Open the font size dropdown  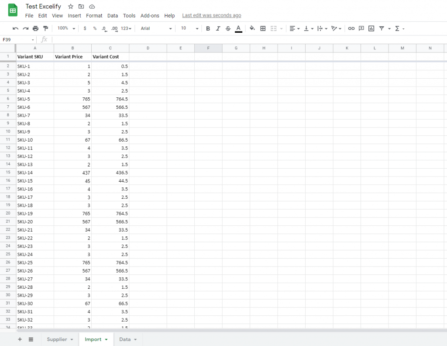pyautogui.click(x=188, y=28)
